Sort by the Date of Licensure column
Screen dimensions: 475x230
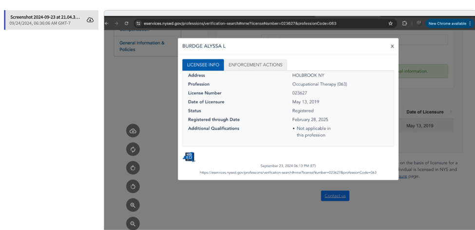[x=425, y=112]
